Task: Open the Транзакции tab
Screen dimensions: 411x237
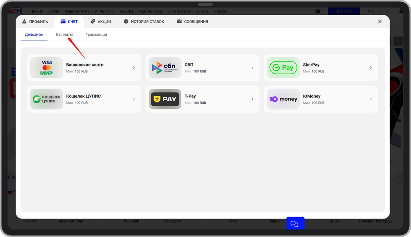Action: click(x=96, y=35)
